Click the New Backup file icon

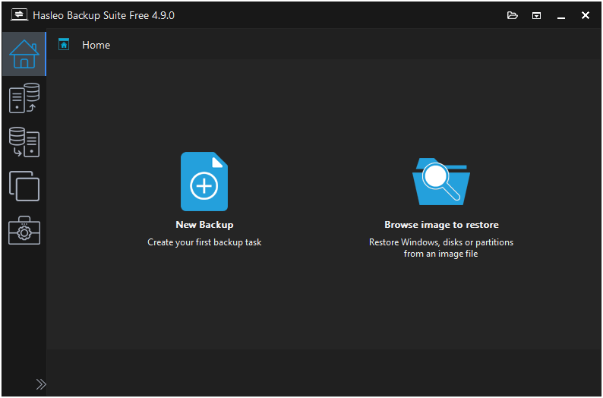(204, 182)
